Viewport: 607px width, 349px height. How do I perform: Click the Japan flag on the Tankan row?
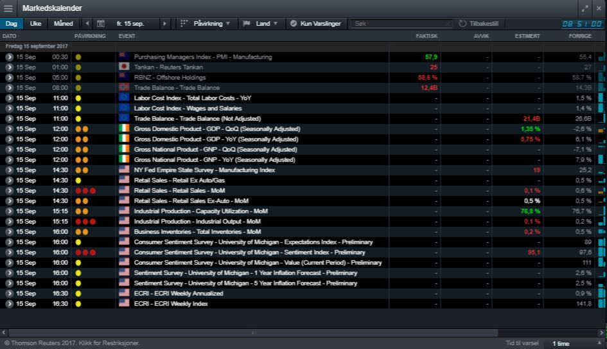pyautogui.click(x=124, y=67)
